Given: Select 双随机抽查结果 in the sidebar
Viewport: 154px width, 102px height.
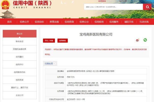Looking at the screenshot, I should coord(20,49).
